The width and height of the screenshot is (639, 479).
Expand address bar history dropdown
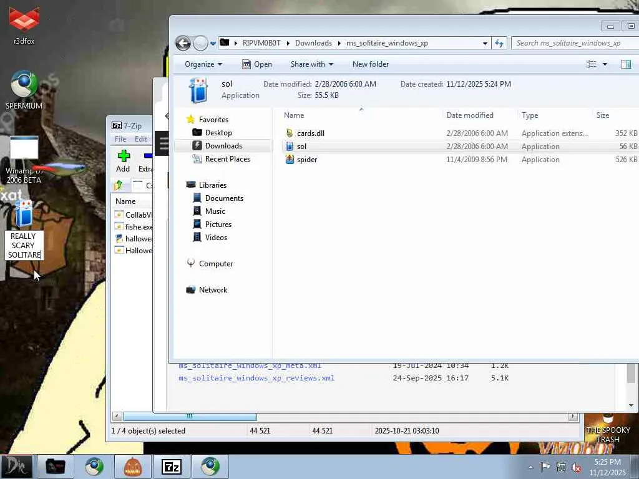tap(485, 43)
